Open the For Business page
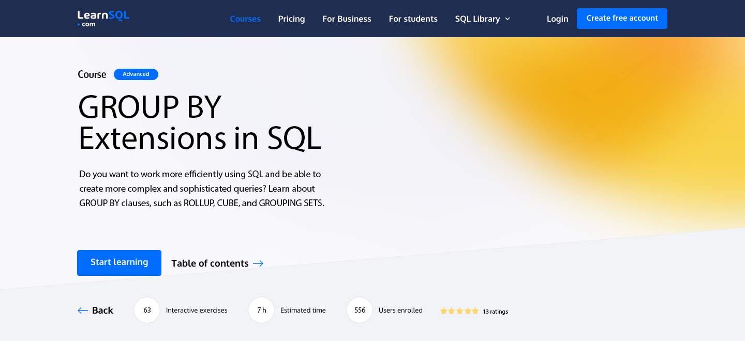Viewport: 745px width, 341px height. pyautogui.click(x=347, y=19)
